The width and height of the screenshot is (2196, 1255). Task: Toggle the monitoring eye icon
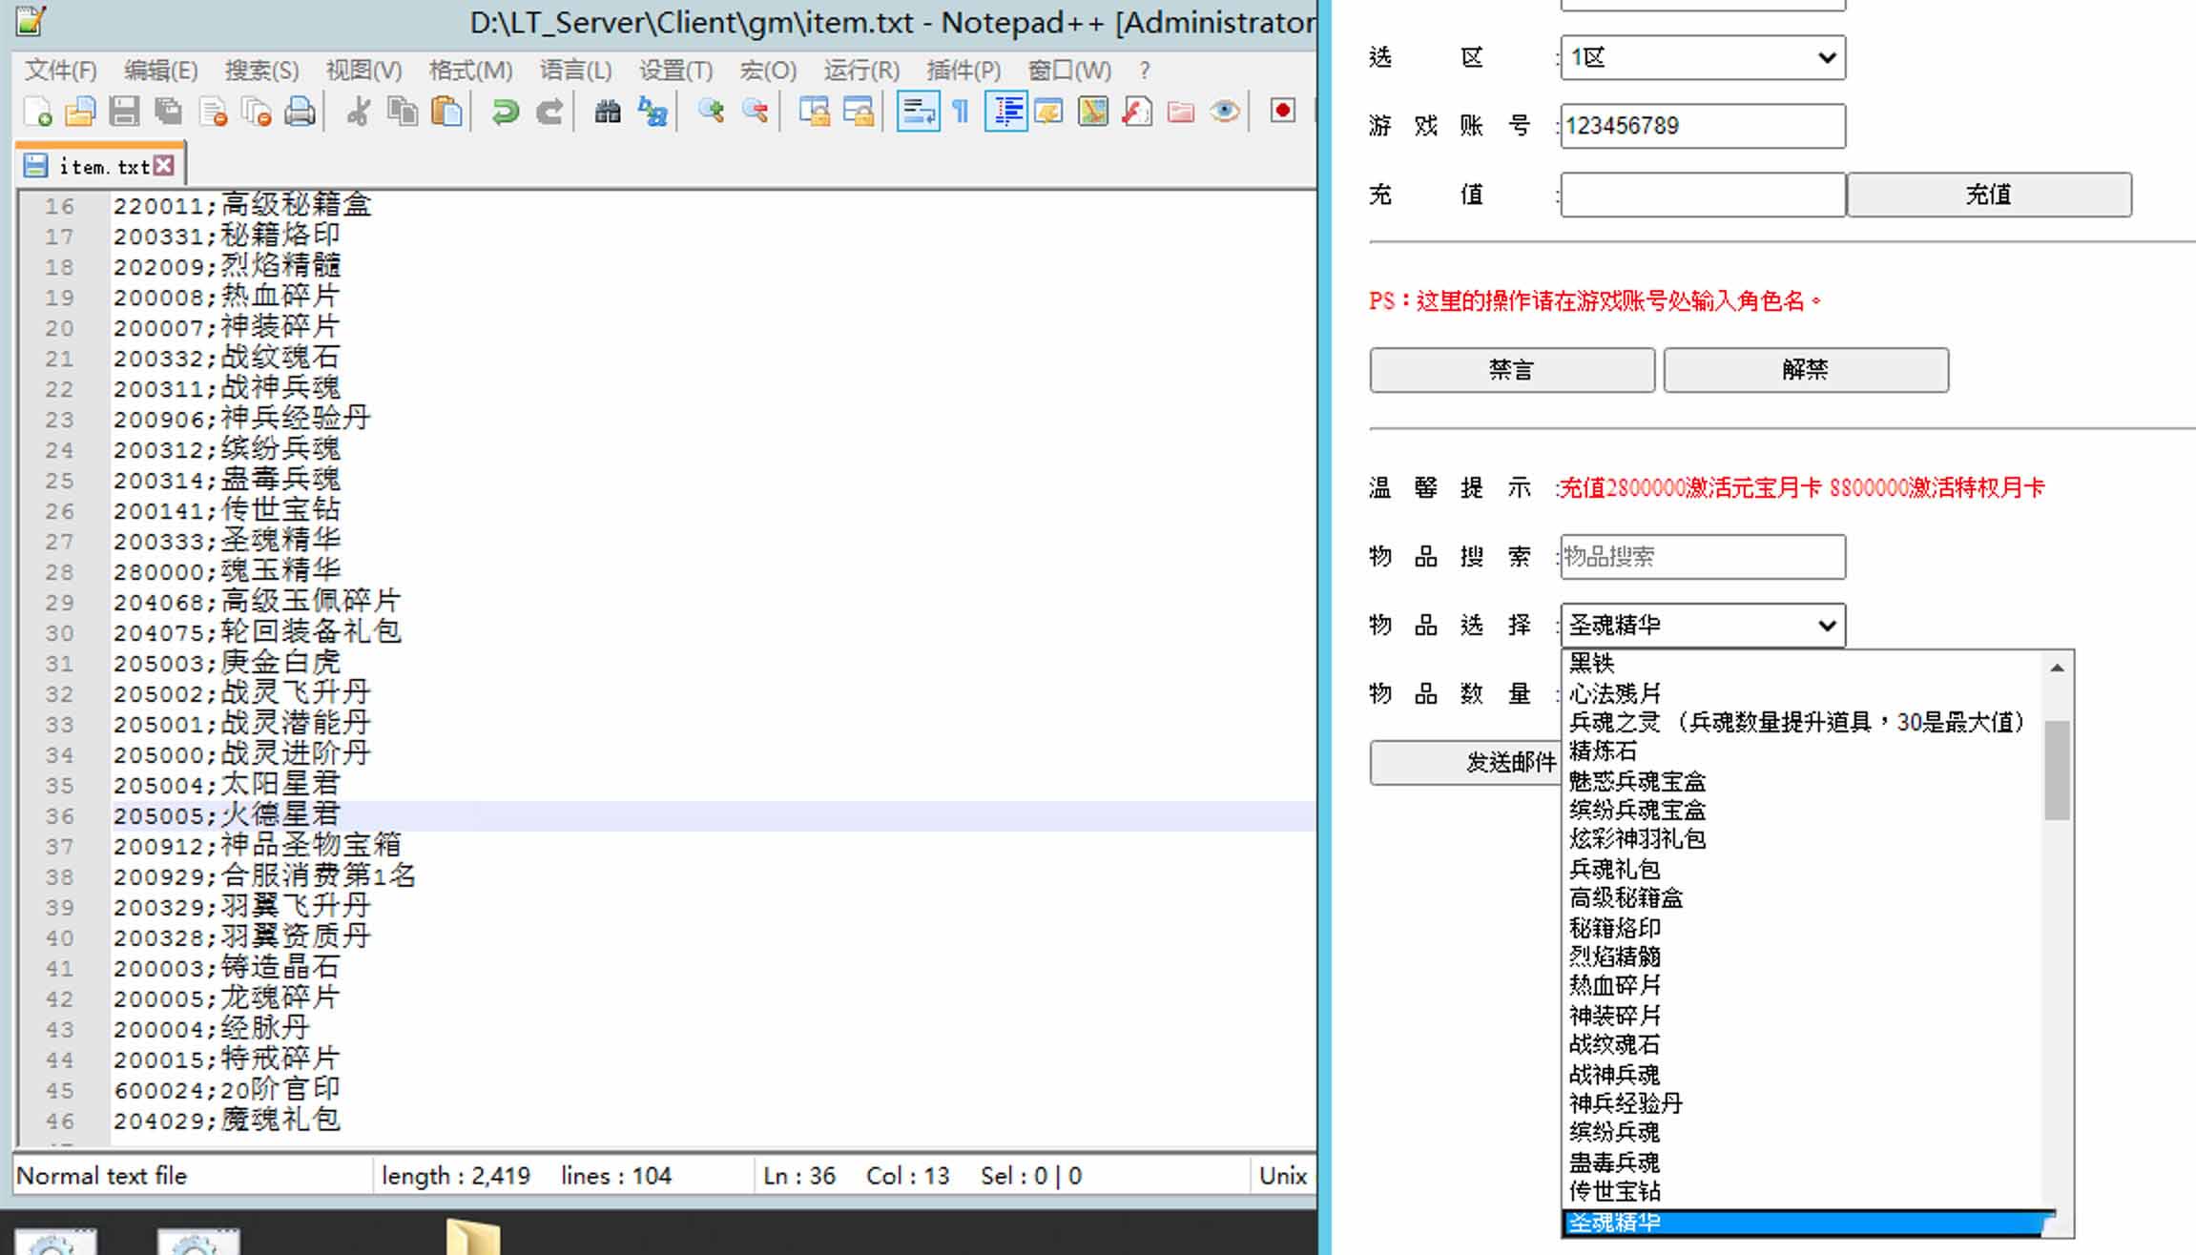click(x=1225, y=112)
